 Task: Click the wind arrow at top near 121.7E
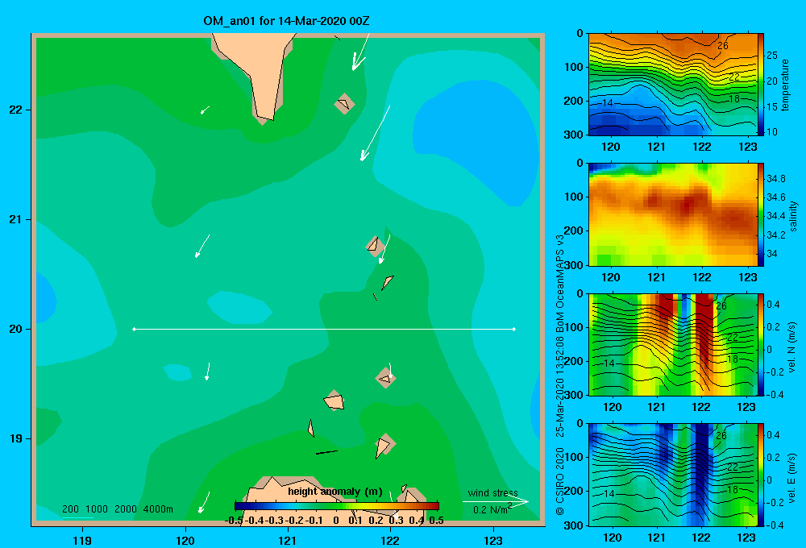click(x=361, y=52)
